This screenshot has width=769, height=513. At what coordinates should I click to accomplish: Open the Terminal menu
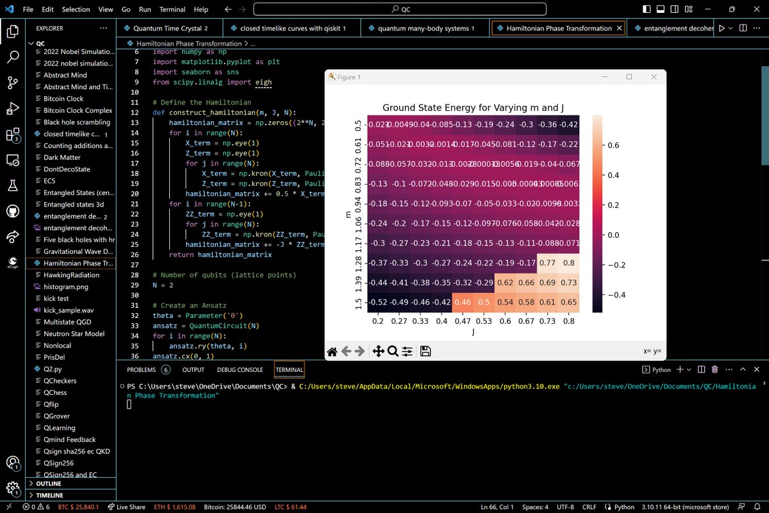172,10
